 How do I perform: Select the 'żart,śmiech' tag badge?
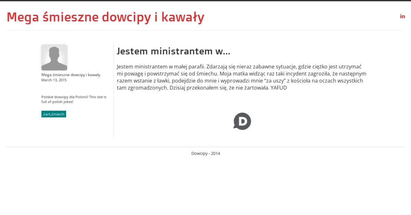[x=54, y=114]
